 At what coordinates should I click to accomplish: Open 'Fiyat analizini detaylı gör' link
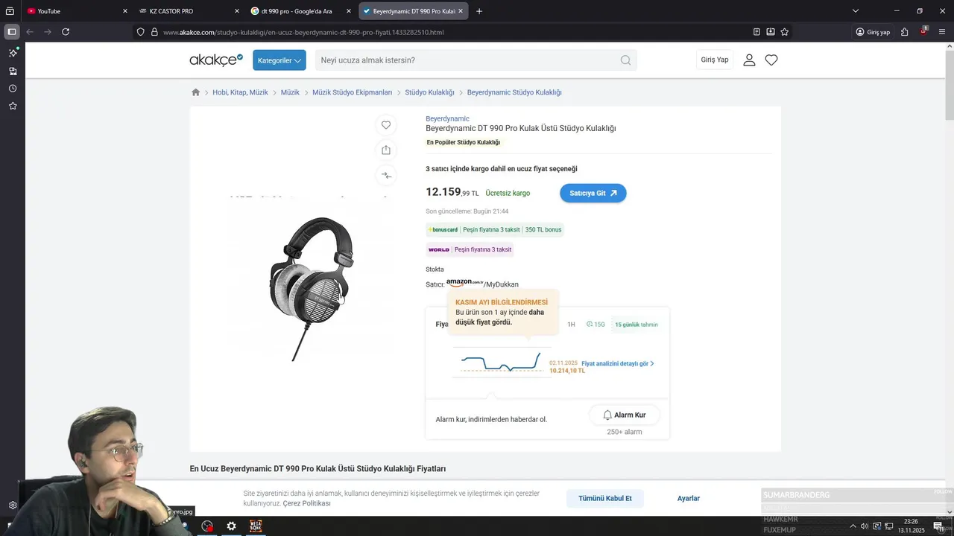(618, 363)
